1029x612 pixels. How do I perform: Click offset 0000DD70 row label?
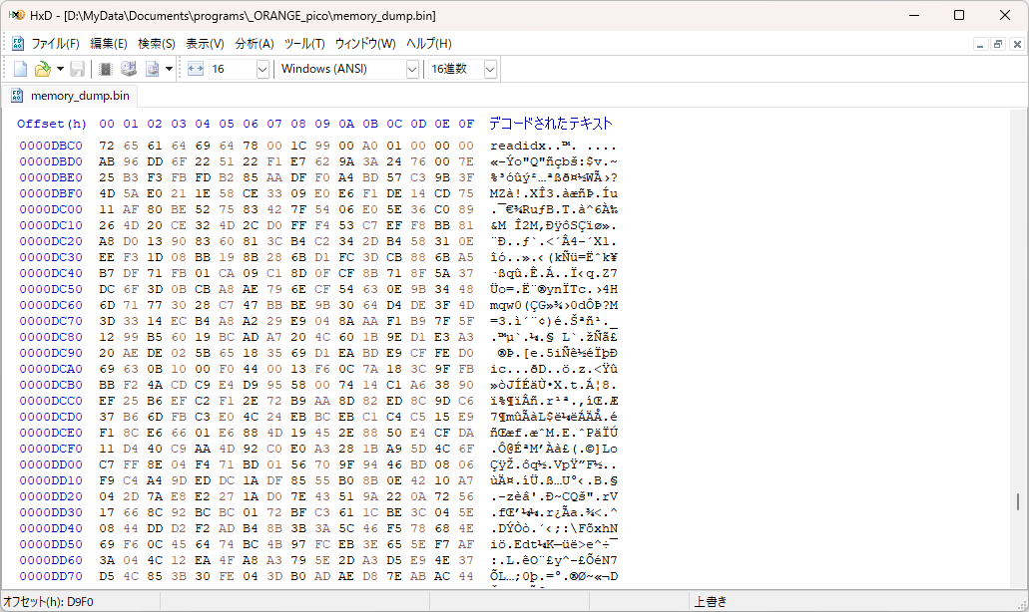(x=51, y=576)
